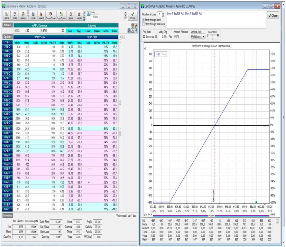Click the Convert Trades icon
The image size is (286, 247).
point(51,15)
